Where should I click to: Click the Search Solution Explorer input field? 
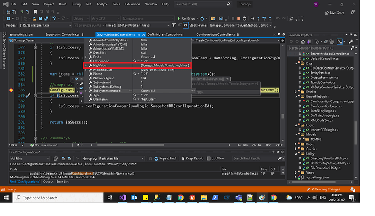319,48
